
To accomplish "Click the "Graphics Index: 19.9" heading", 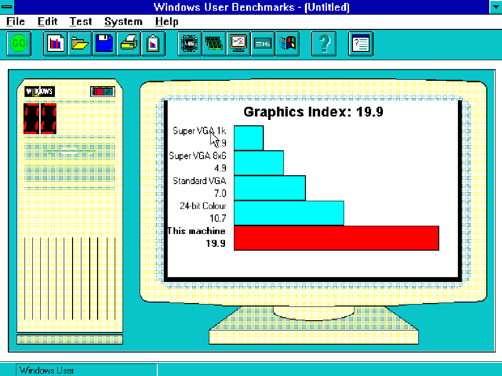I will coord(313,112).
